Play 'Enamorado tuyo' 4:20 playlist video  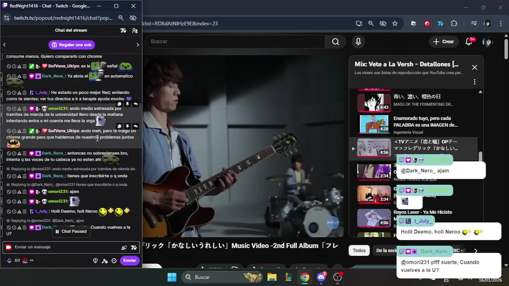coord(374,124)
